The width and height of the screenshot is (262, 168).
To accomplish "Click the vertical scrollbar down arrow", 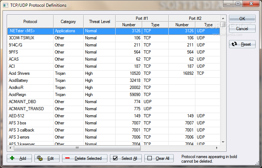I will coord(223,142).
